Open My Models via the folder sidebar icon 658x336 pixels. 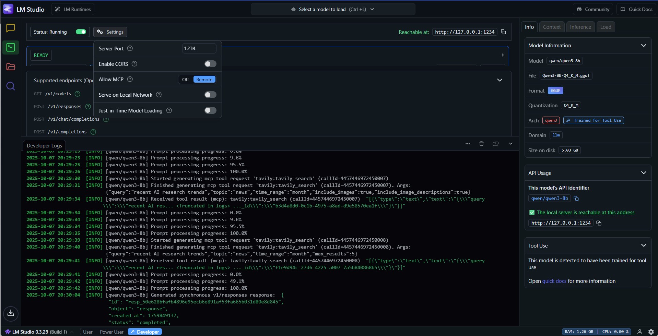(x=11, y=67)
